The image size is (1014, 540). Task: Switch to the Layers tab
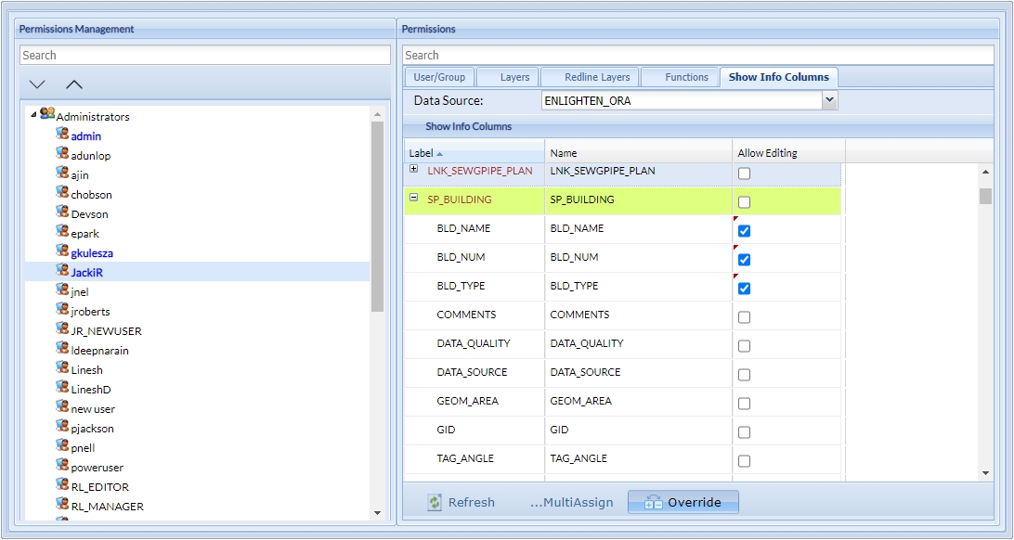click(x=513, y=77)
